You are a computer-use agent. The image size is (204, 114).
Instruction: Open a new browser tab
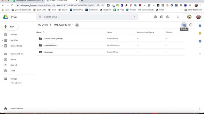(82, 1)
